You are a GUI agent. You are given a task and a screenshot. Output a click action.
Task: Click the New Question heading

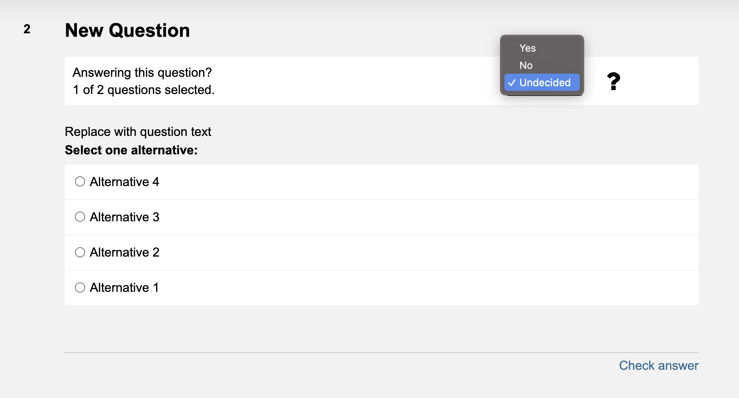127,30
